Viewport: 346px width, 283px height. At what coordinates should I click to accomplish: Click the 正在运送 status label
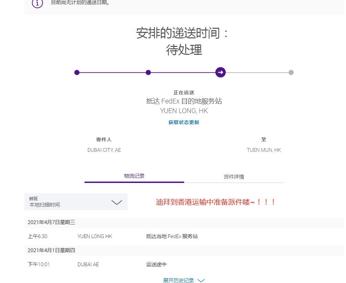184,93
